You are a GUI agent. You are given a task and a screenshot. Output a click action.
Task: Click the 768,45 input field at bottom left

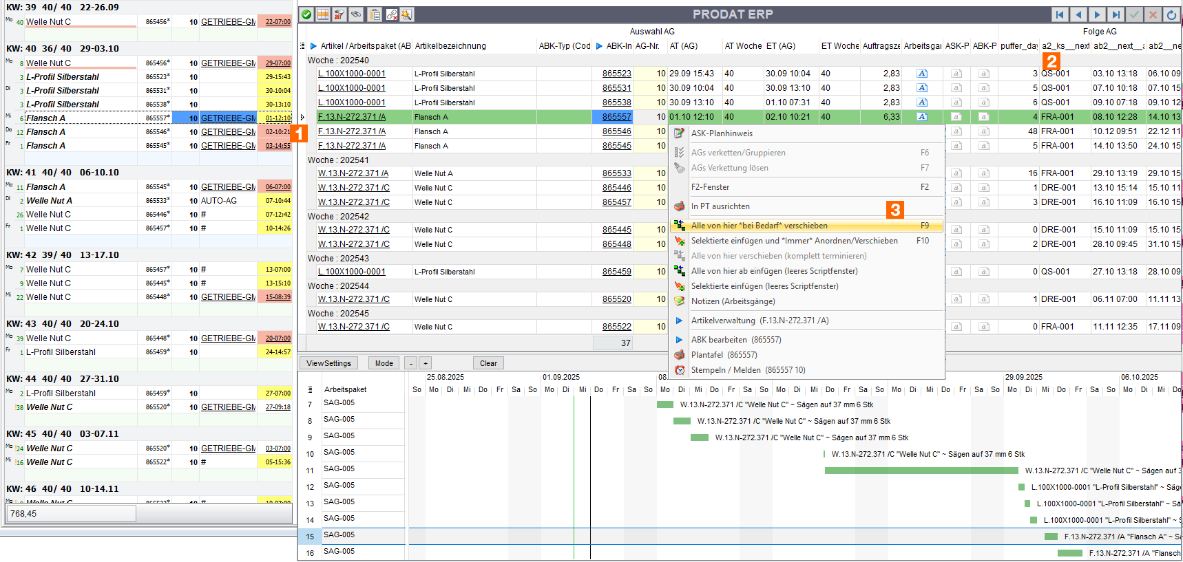tap(72, 514)
